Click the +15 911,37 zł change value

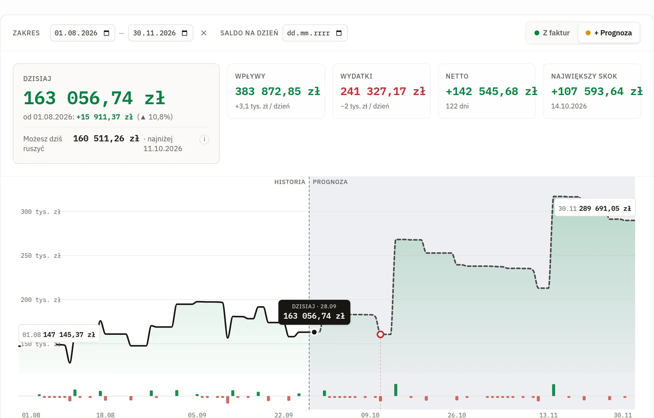pos(105,117)
